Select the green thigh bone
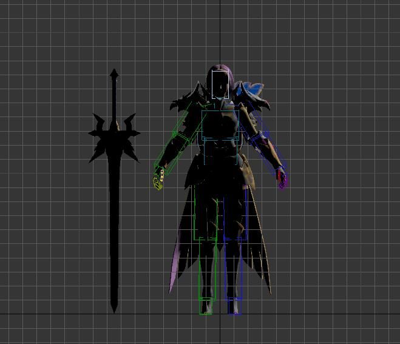The height and width of the screenshot is (344, 400). (x=206, y=213)
